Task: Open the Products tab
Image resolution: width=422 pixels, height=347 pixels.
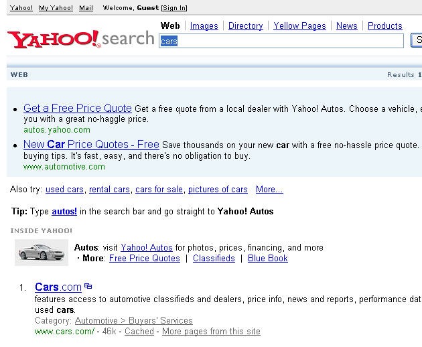Action: 385,26
